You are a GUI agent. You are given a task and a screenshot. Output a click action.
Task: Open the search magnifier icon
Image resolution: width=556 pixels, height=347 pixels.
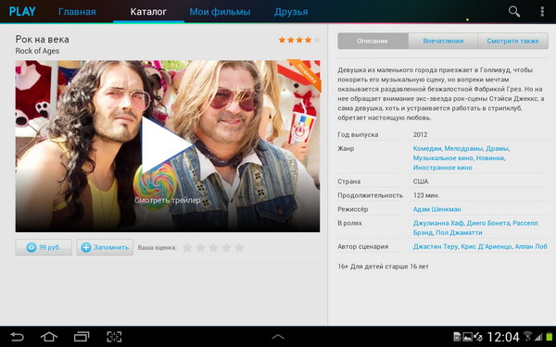[x=513, y=12]
